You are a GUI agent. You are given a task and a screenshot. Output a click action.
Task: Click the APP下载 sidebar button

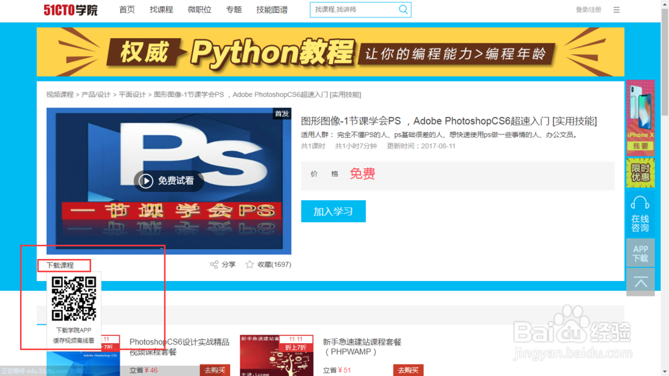640,254
